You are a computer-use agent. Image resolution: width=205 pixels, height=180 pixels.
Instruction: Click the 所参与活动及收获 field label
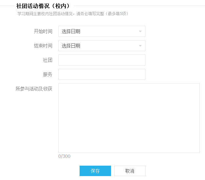coord(34,89)
